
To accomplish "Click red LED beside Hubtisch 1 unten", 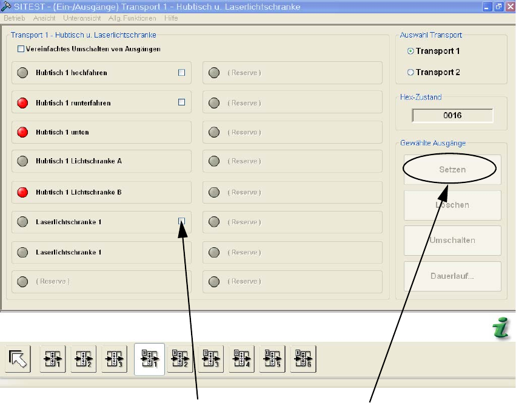I will 22,132.
